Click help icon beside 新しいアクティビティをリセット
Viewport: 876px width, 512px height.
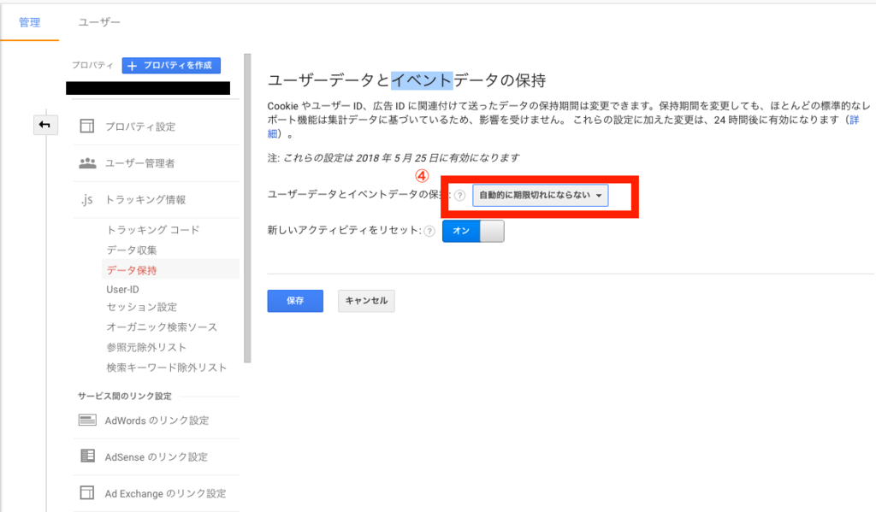(x=429, y=231)
